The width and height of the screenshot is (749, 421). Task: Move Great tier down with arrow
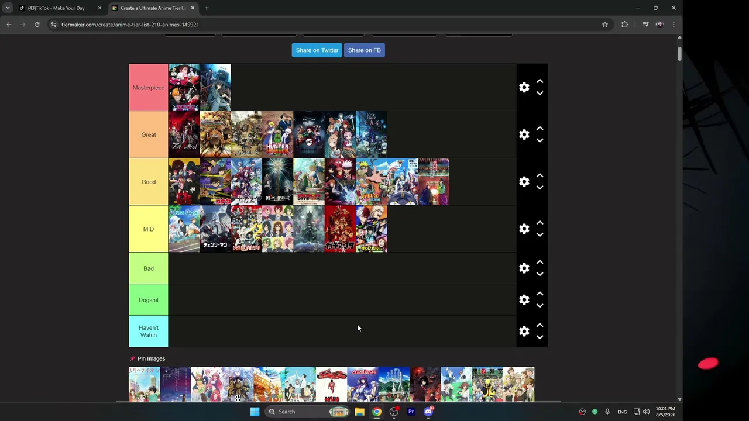[x=540, y=140]
